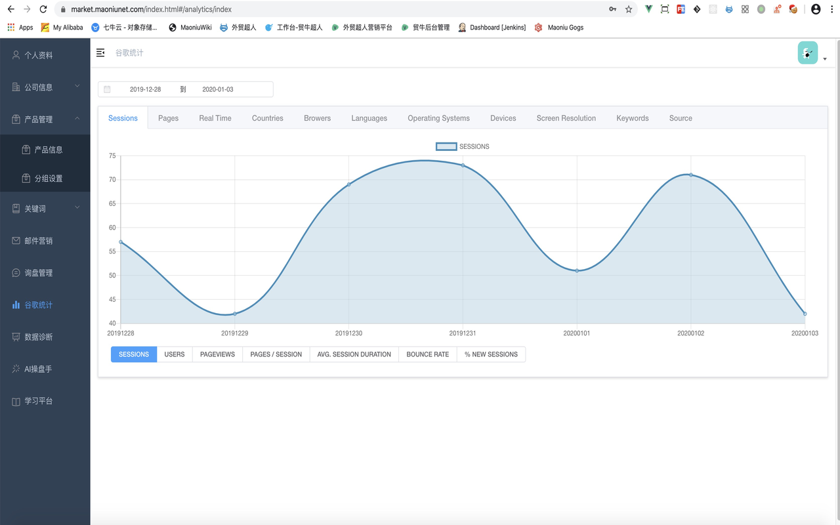
Task: Click the end date 2020-01-03 field
Action: 218,89
